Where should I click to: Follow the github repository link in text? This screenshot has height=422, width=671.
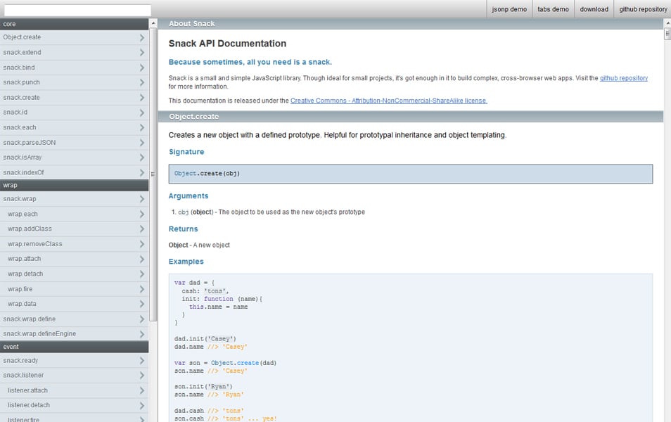(x=623, y=78)
